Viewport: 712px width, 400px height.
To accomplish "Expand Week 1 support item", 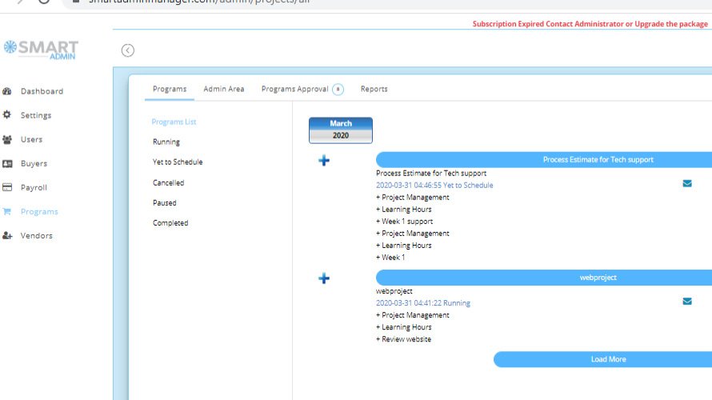I will tap(405, 222).
